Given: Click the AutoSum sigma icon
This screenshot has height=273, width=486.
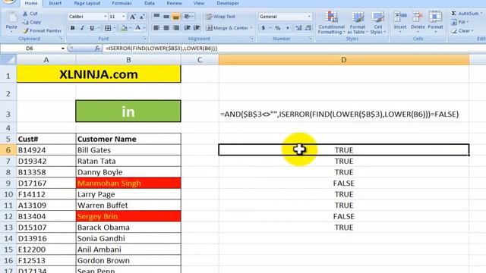Looking at the screenshot, I should point(453,14).
